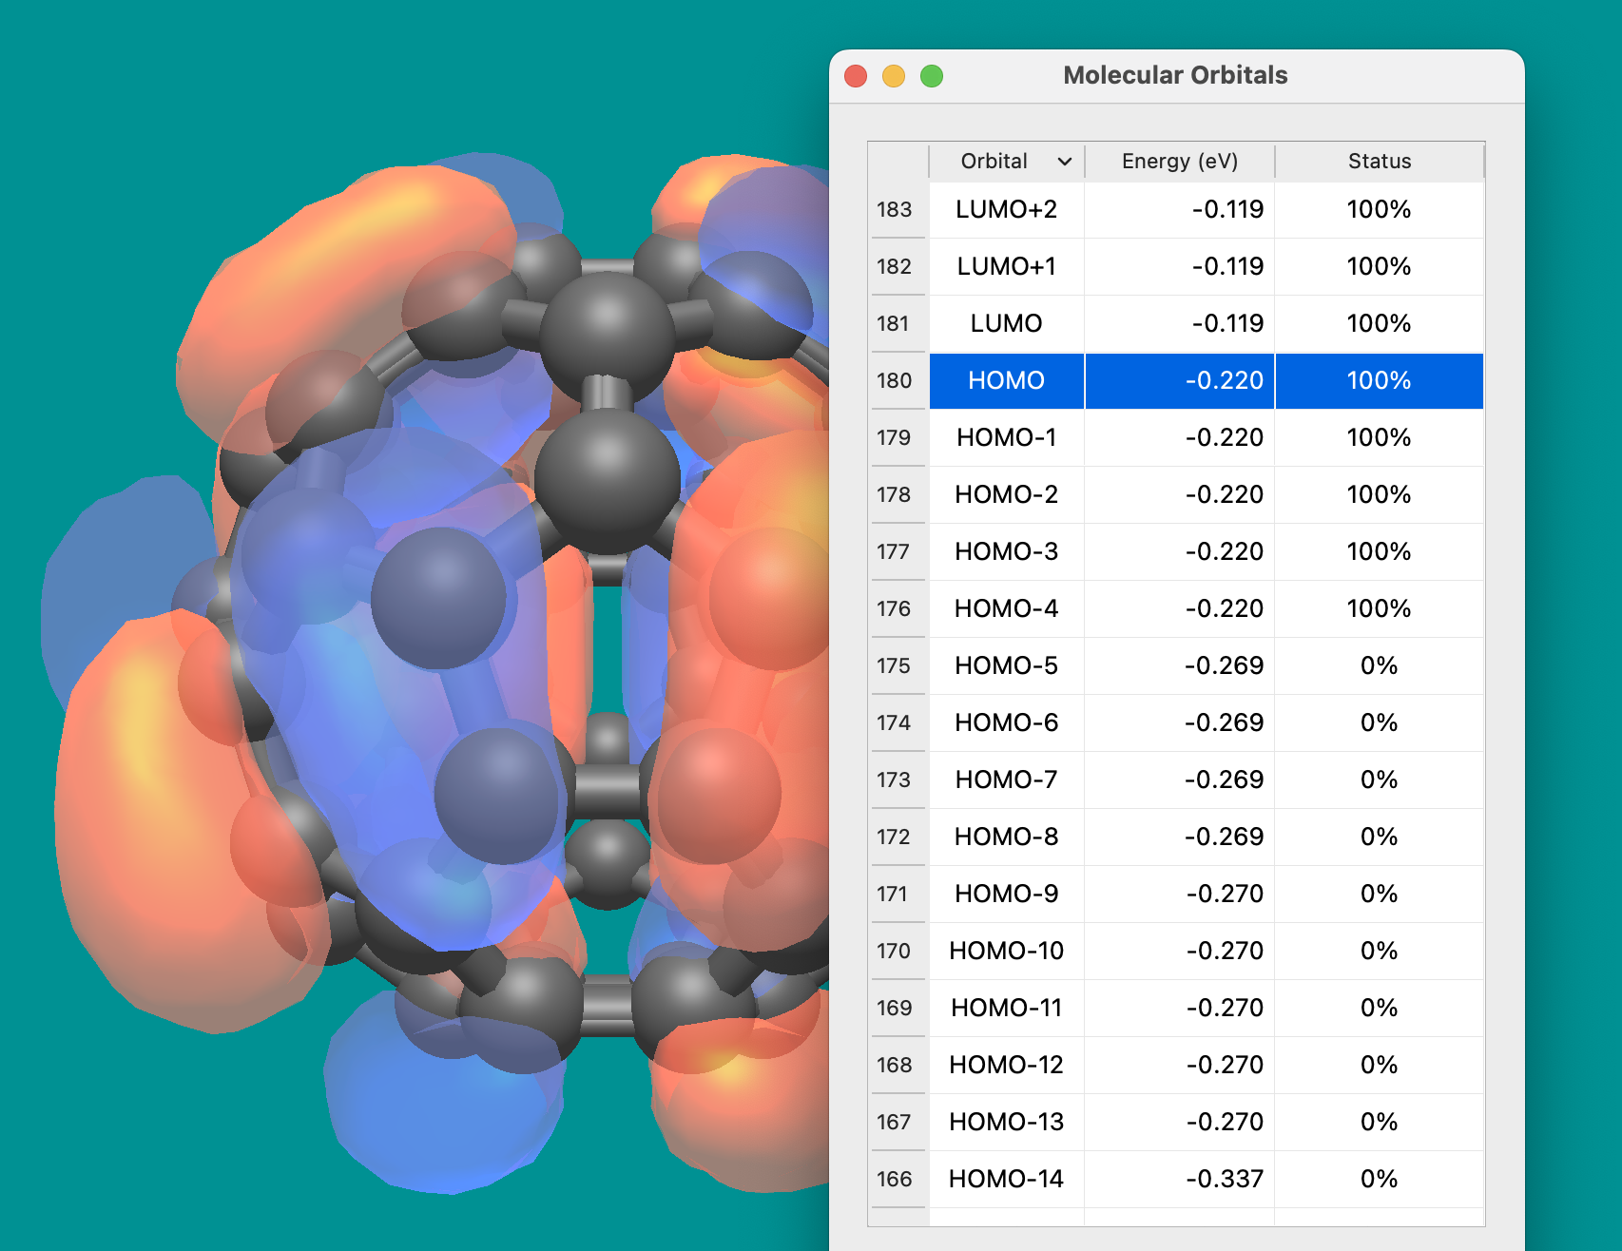This screenshot has width=1622, height=1251.
Task: Select the LUMO orbital
Action: tap(1006, 324)
